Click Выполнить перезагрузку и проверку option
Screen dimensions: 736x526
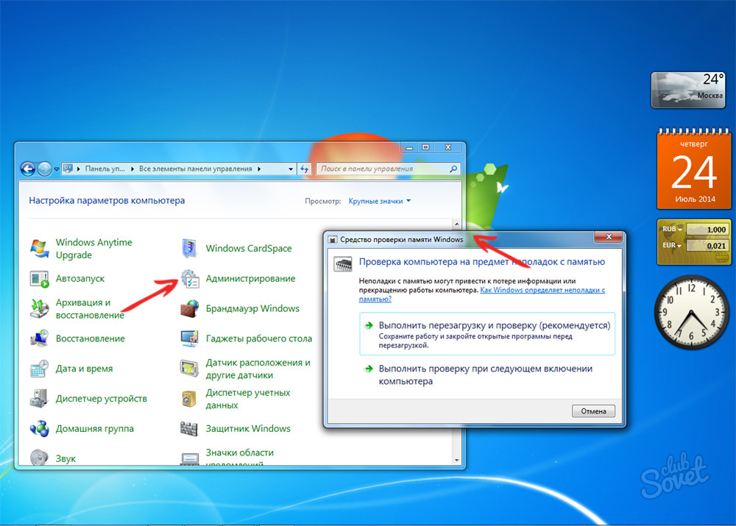tap(487, 334)
